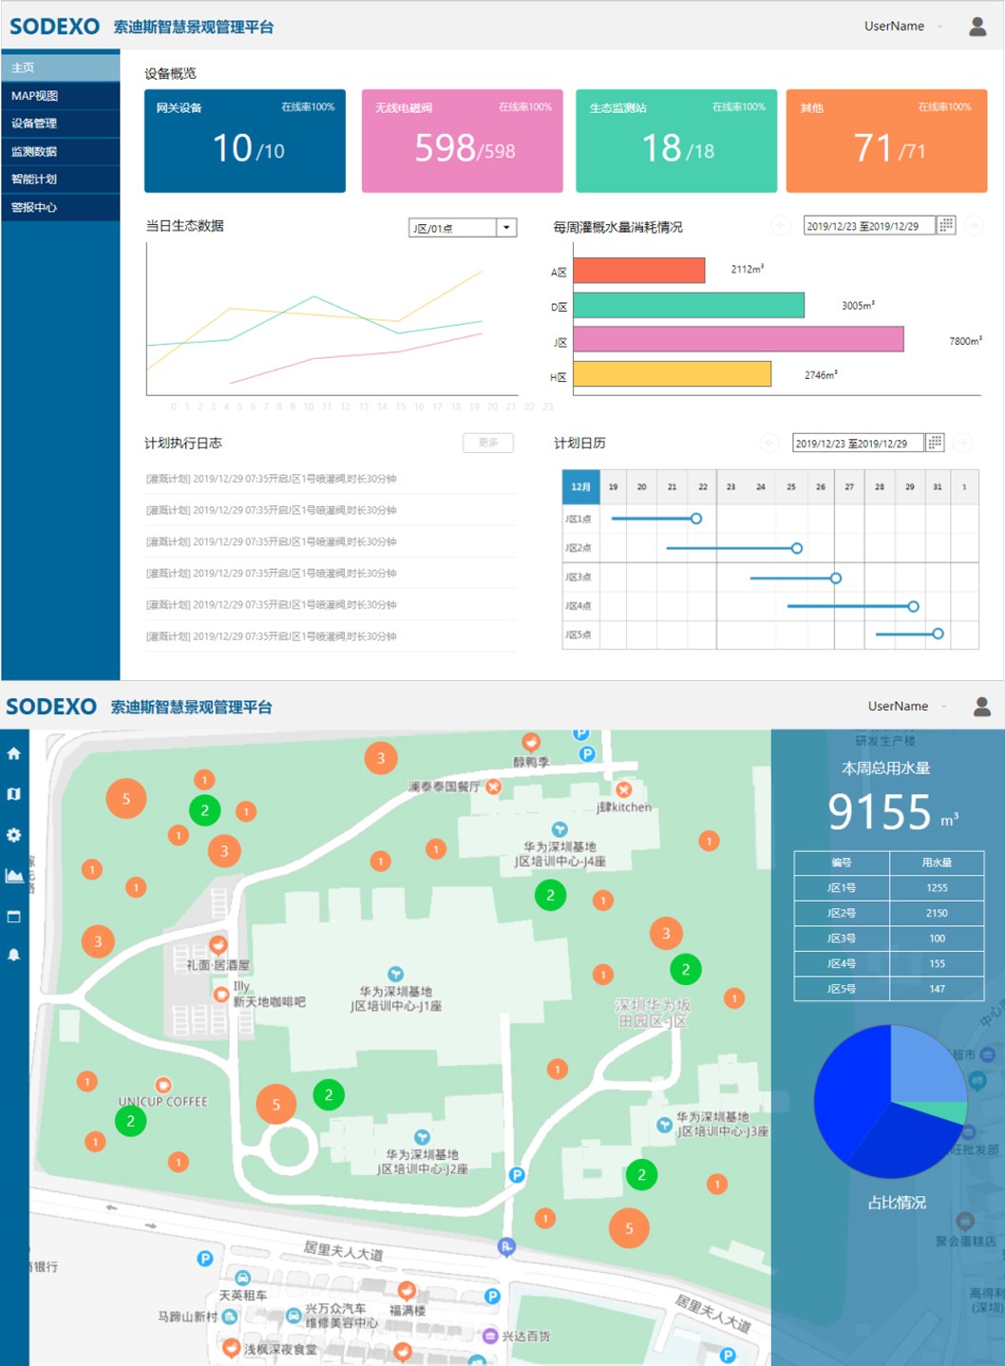Expand the J区/01点 dropdown
This screenshot has width=1005, height=1366.
(506, 228)
